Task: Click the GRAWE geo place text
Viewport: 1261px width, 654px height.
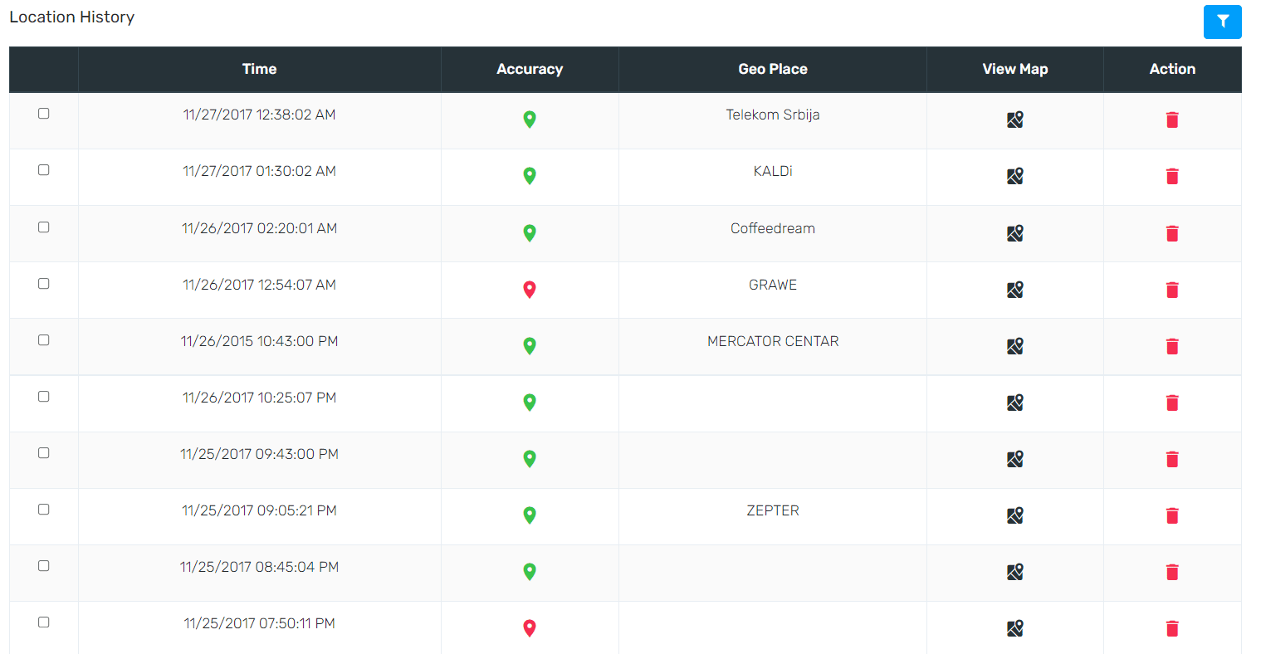Action: tap(773, 286)
